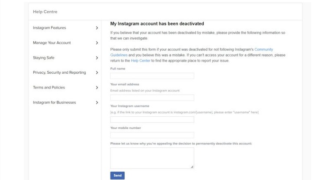The image size is (325, 180).
Task: Expand Privacy, Security and Reporting chevron
Action: point(97,72)
